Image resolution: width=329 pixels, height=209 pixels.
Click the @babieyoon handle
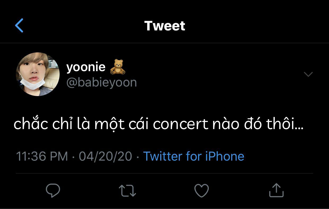click(x=101, y=83)
